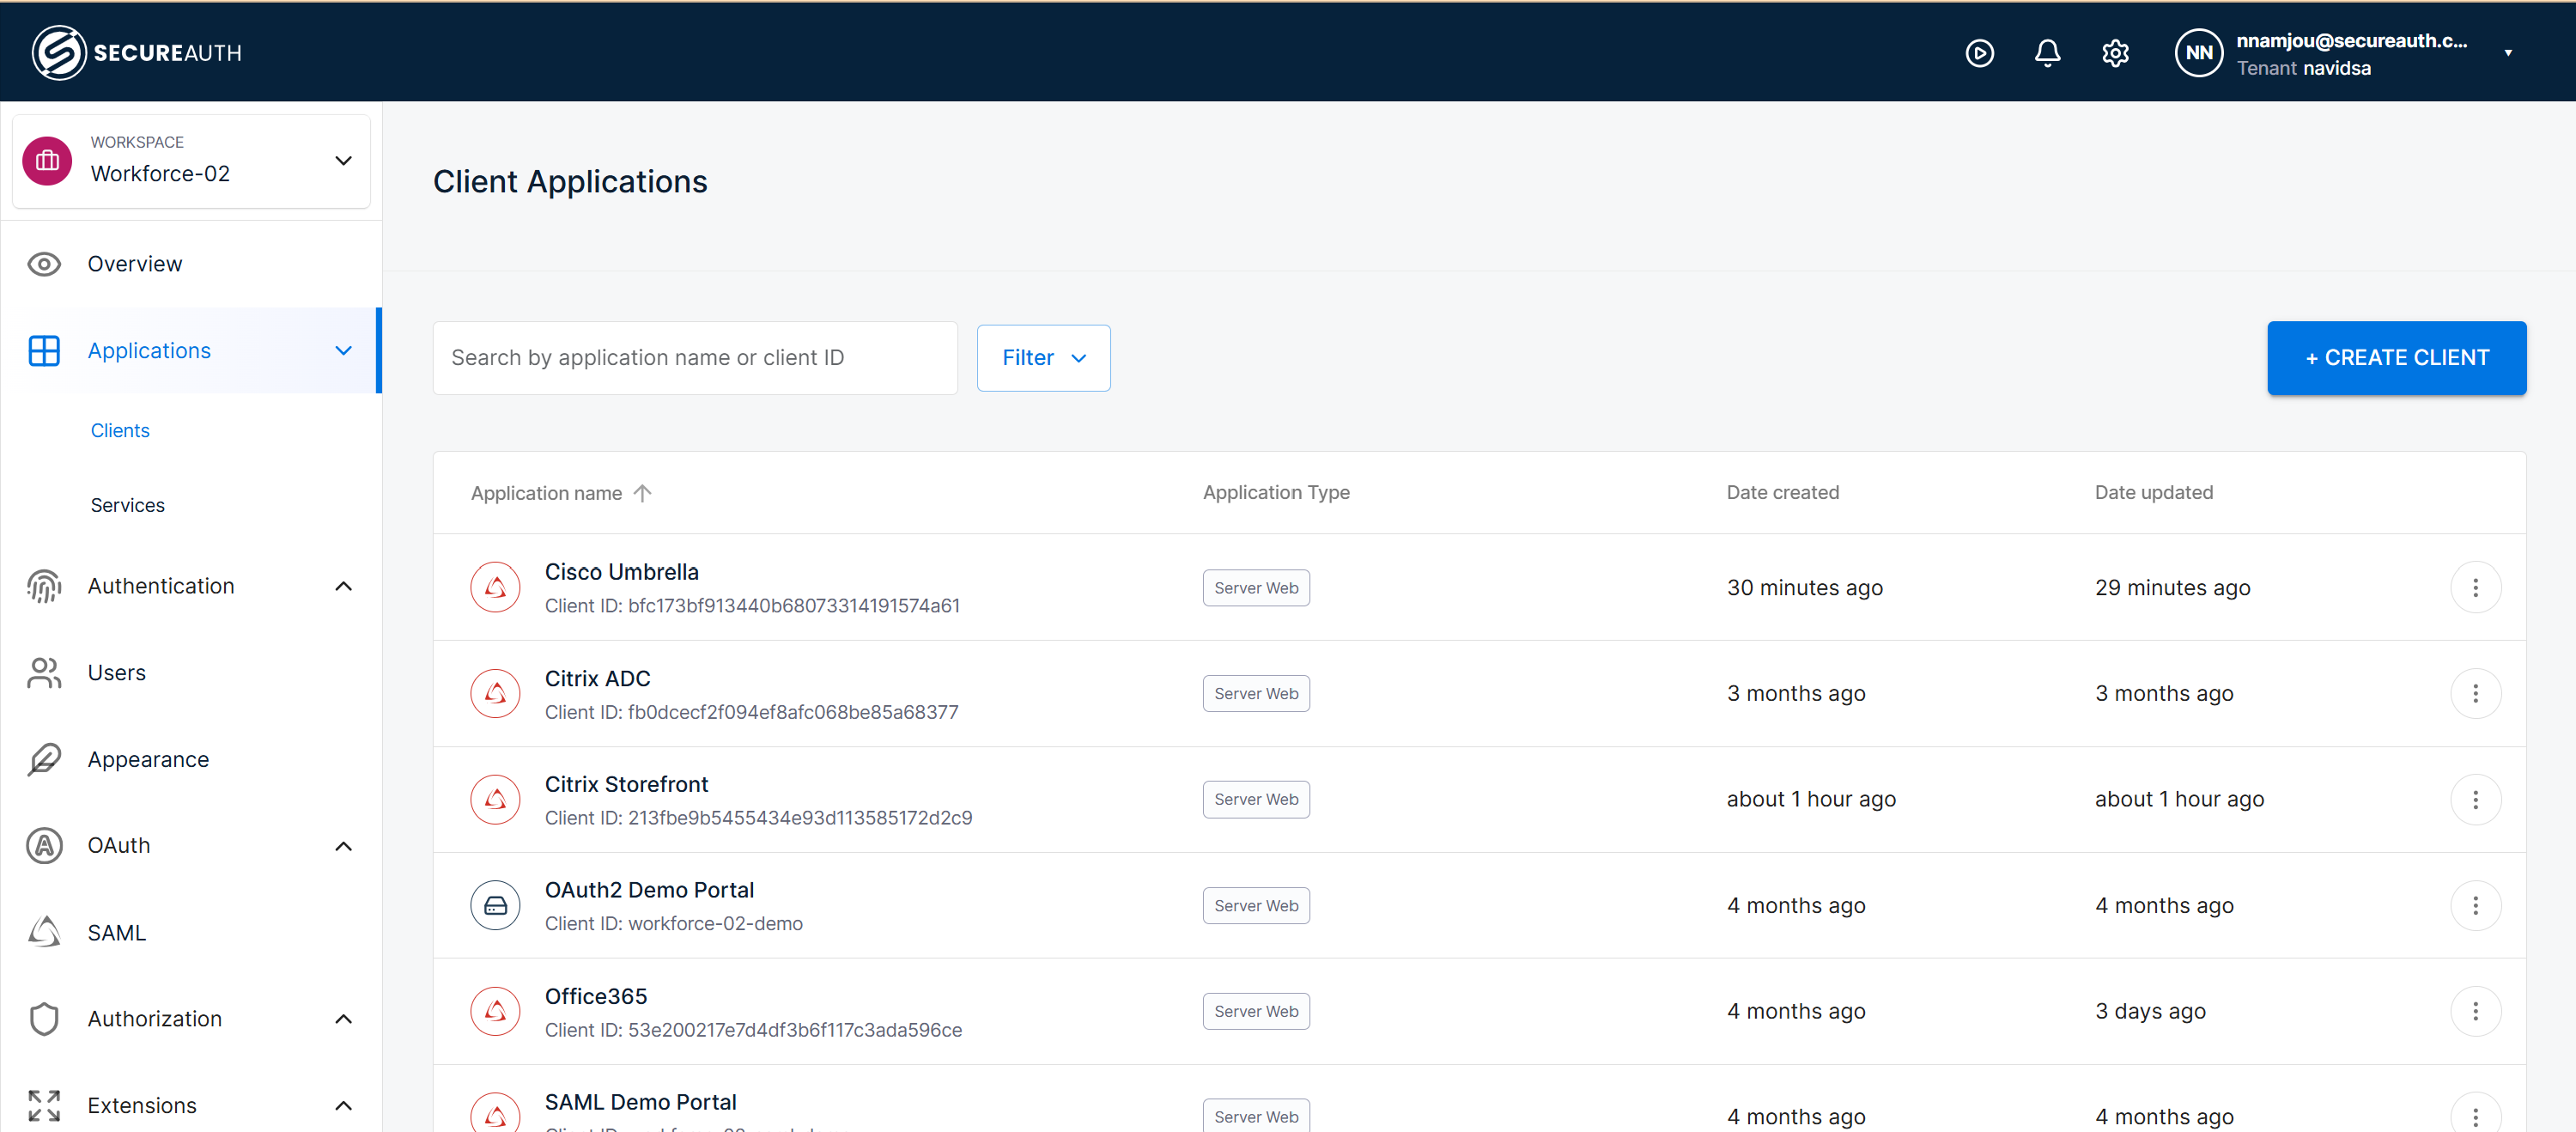This screenshot has height=1132, width=2576.
Task: Open the kebab menu on the Citrix ADC row
Action: coord(2476,693)
